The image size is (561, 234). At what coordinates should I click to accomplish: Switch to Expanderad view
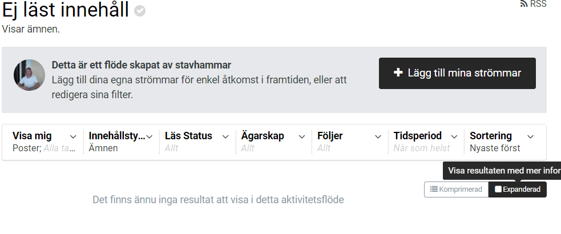tap(518, 189)
